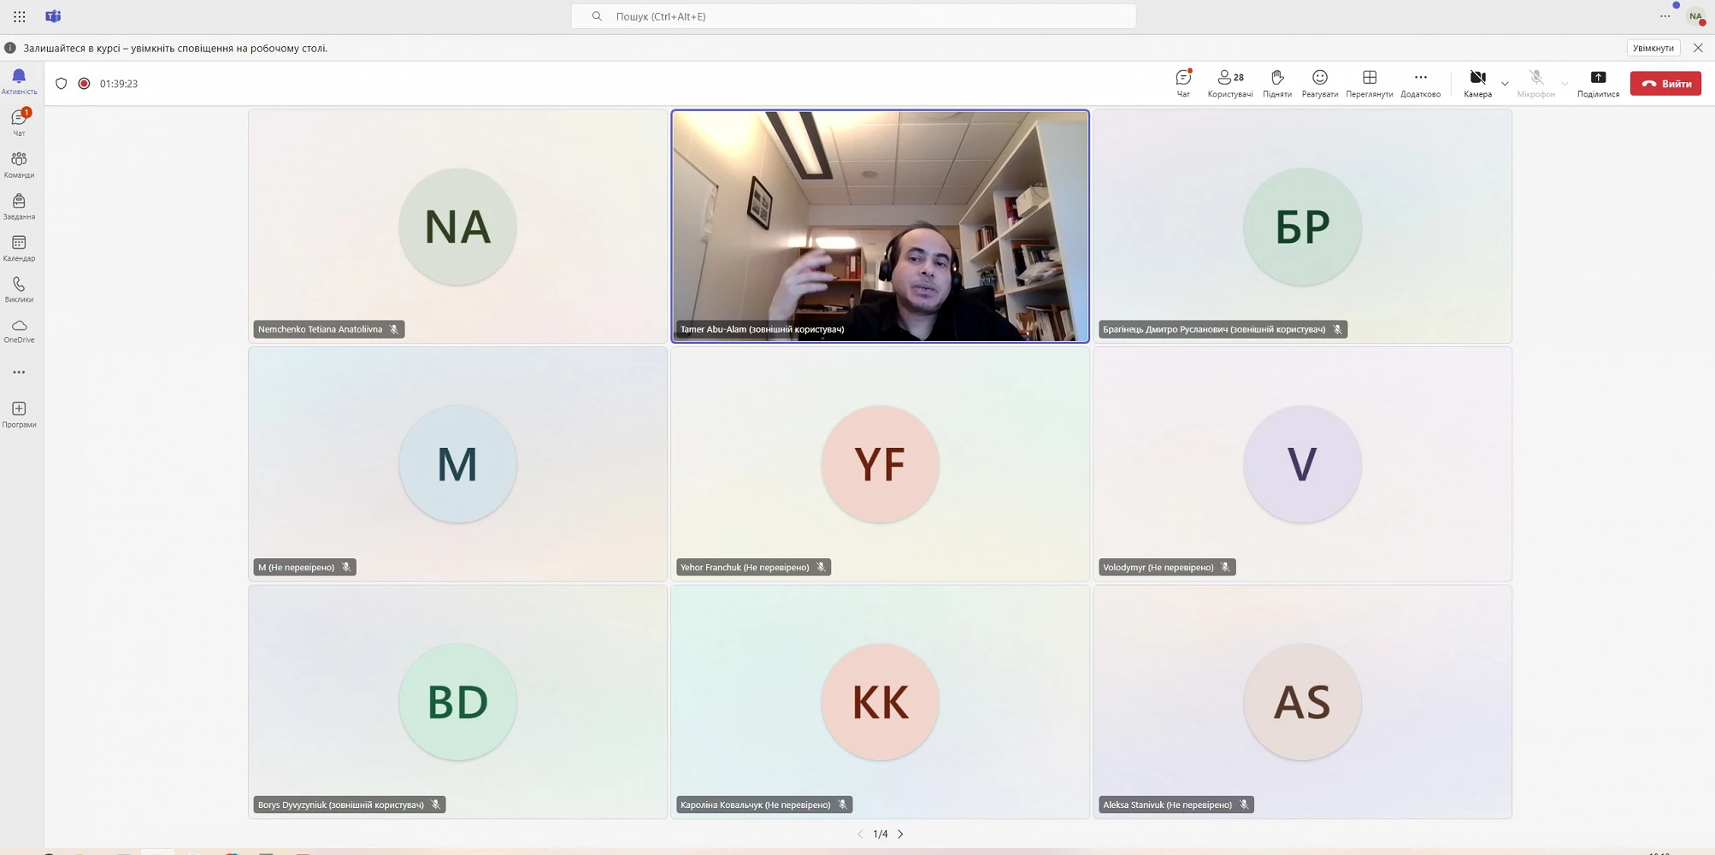Select Кароліна Ковальчук participant tile
Viewport: 1715px width, 855px height.
coord(880,701)
